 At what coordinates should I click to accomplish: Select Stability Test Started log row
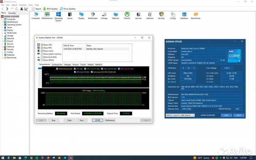point(96,49)
